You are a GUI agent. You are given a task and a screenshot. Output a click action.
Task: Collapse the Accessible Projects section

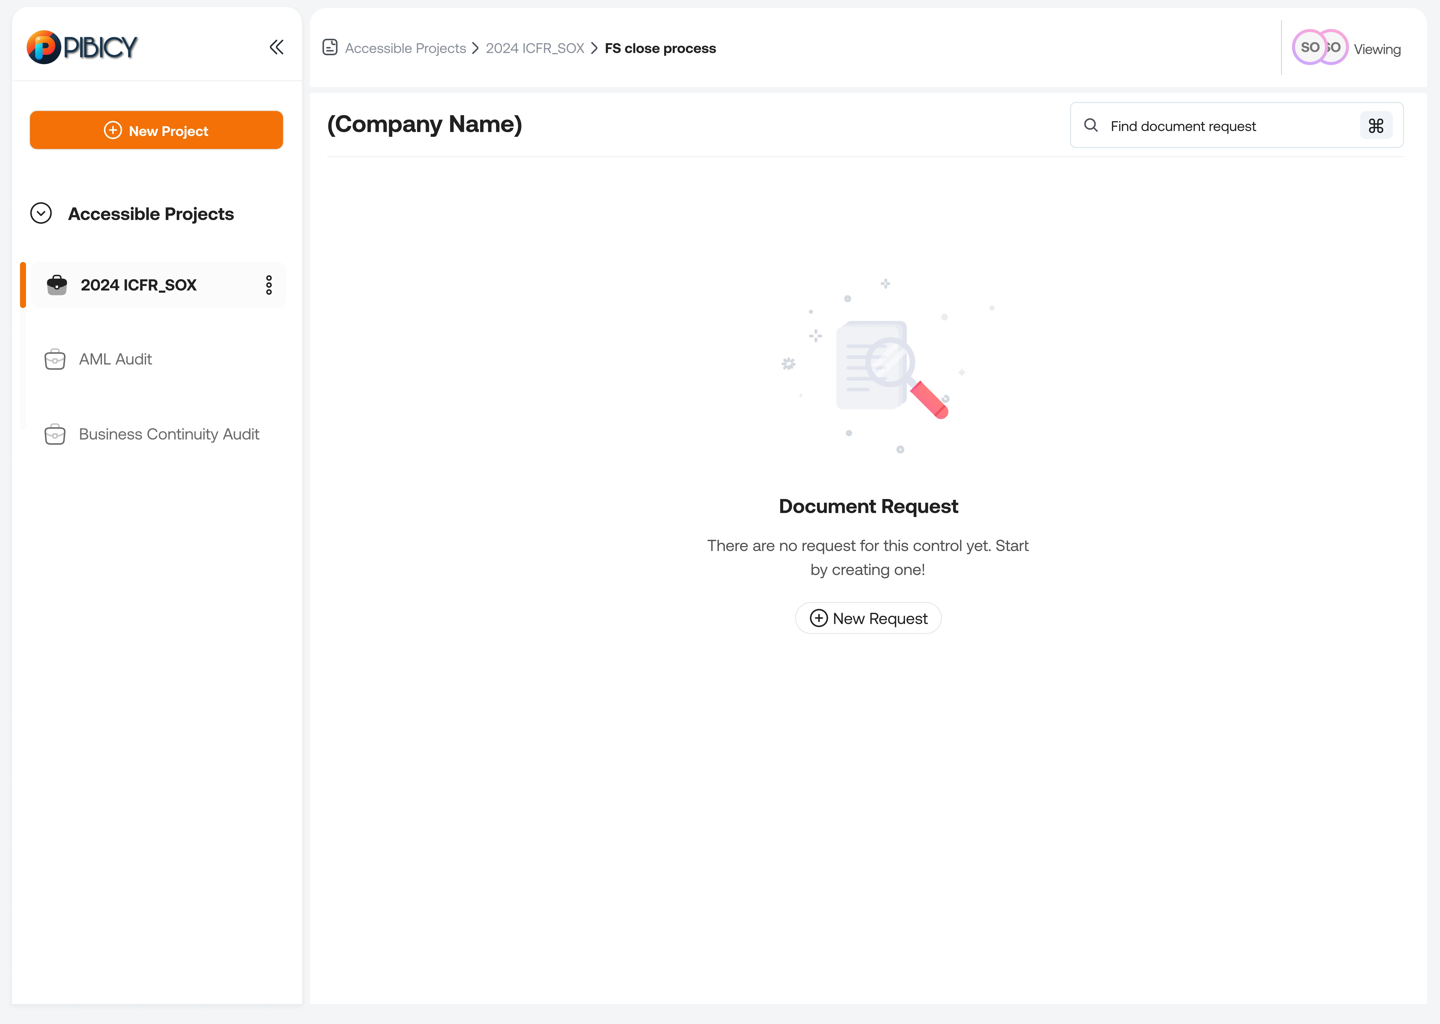point(41,213)
